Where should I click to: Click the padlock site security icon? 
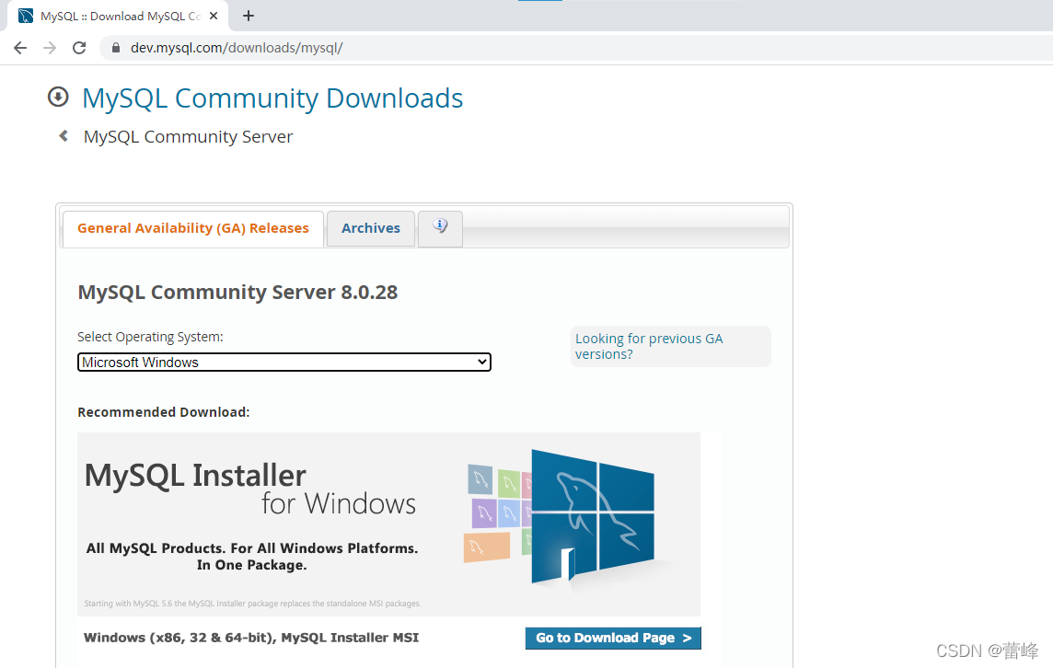pyautogui.click(x=116, y=48)
